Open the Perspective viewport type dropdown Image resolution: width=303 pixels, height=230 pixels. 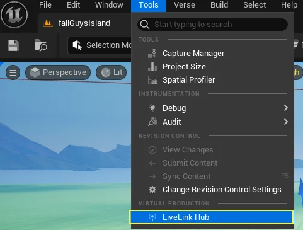click(x=58, y=72)
